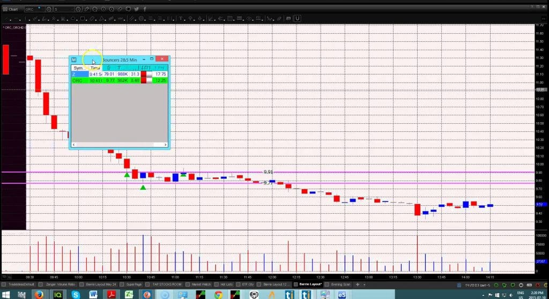
Task: Select the Triangle drawing tool
Action: [101, 18]
